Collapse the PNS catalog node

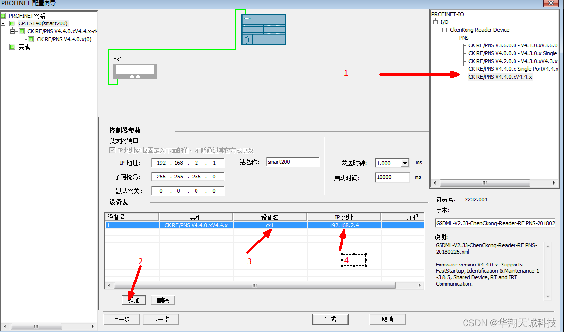[x=454, y=38]
